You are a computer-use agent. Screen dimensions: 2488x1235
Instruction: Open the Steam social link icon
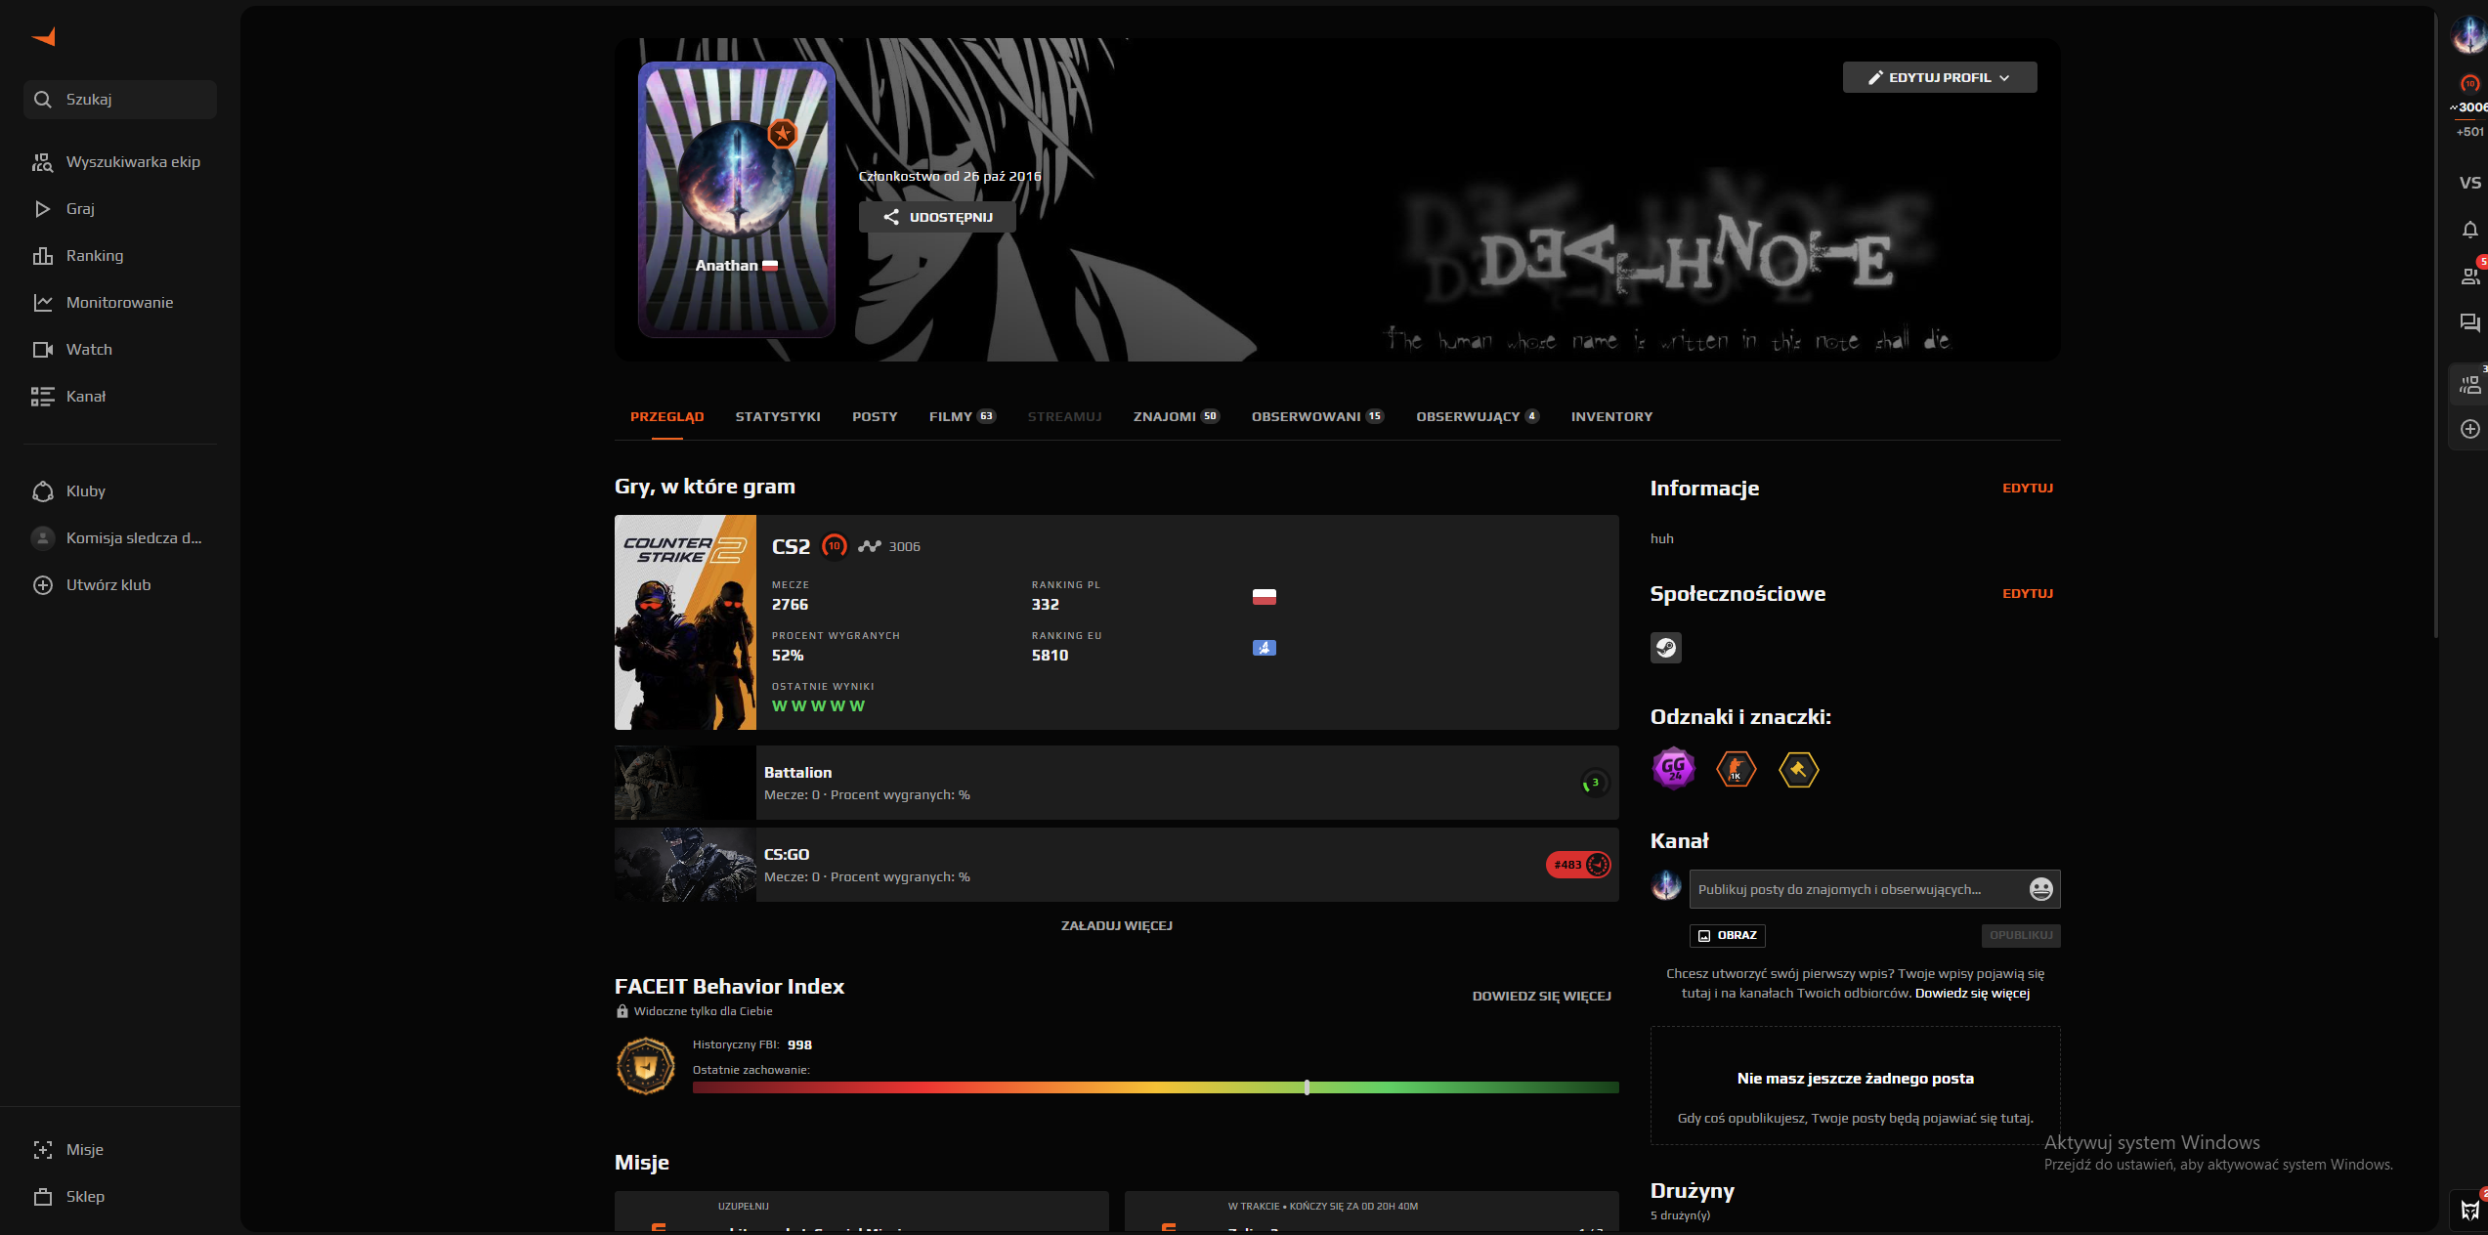click(1666, 647)
